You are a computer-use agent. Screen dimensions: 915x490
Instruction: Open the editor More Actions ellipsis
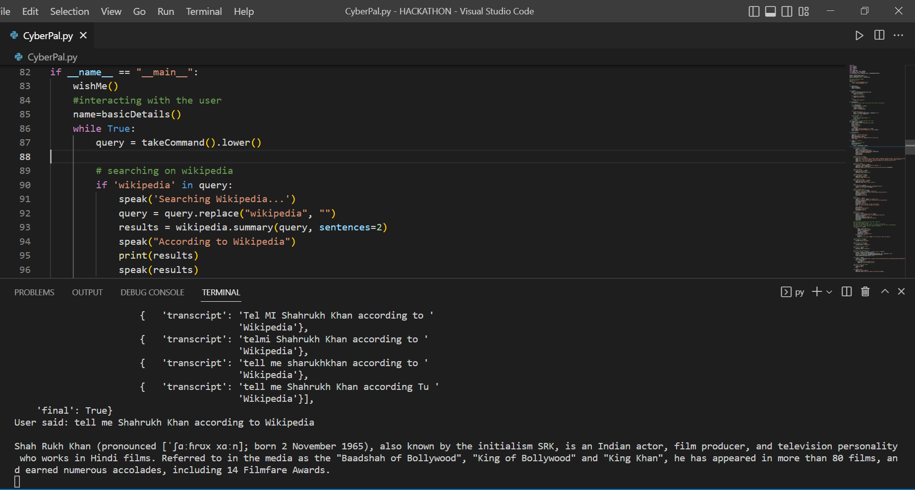[x=898, y=35]
